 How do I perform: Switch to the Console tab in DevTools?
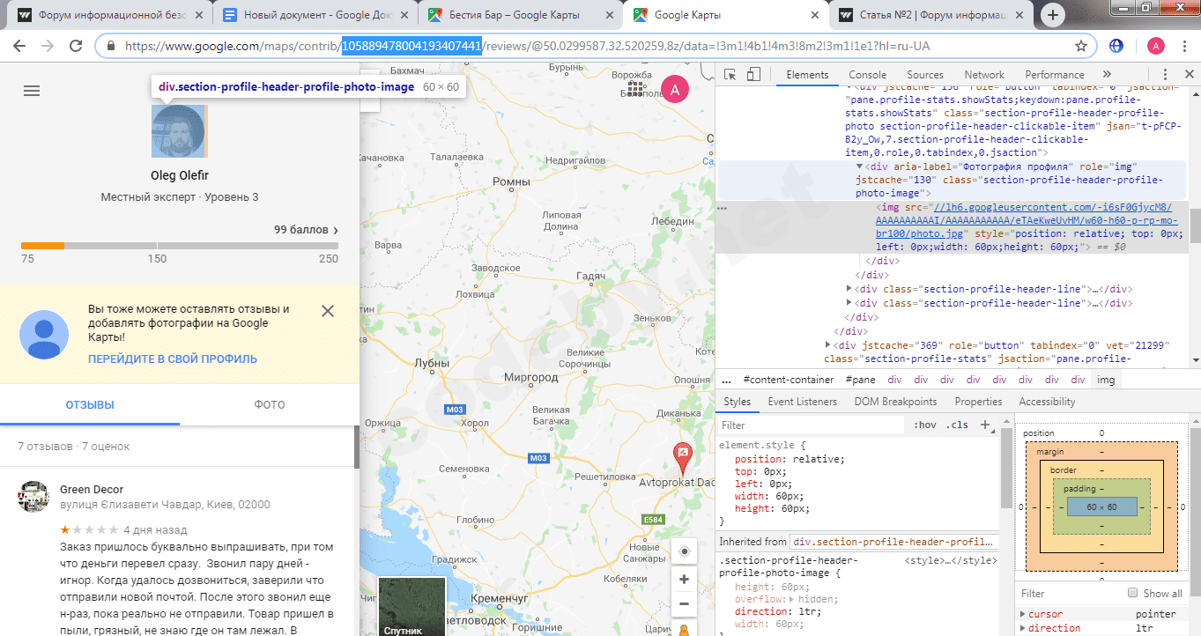(867, 75)
